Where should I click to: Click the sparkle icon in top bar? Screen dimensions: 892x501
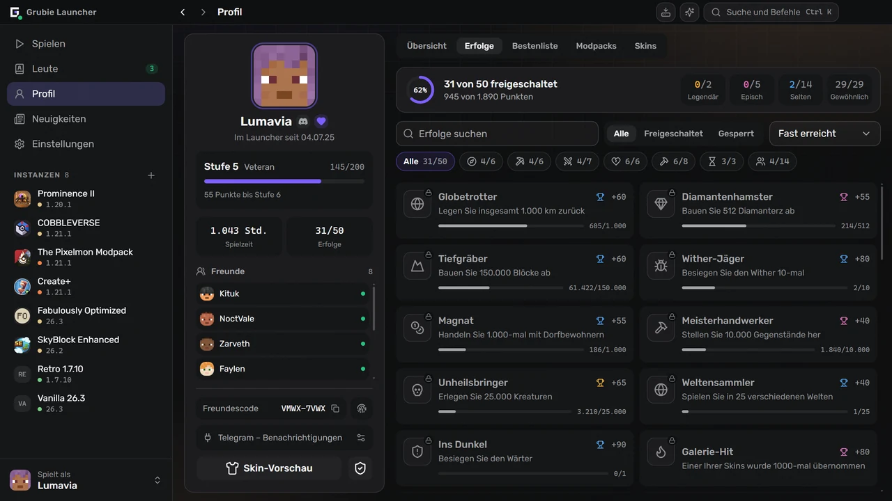(689, 12)
